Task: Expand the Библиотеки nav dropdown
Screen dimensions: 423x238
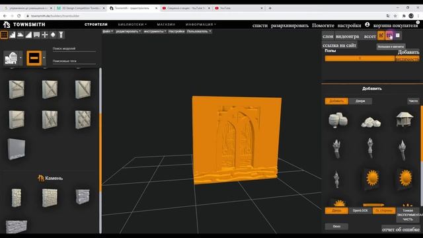Action: (132, 24)
